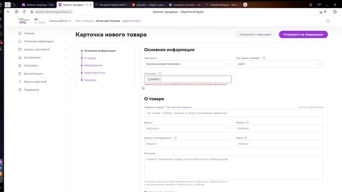
Task: Click the Полезная информация info icon
Action: coord(20,42)
